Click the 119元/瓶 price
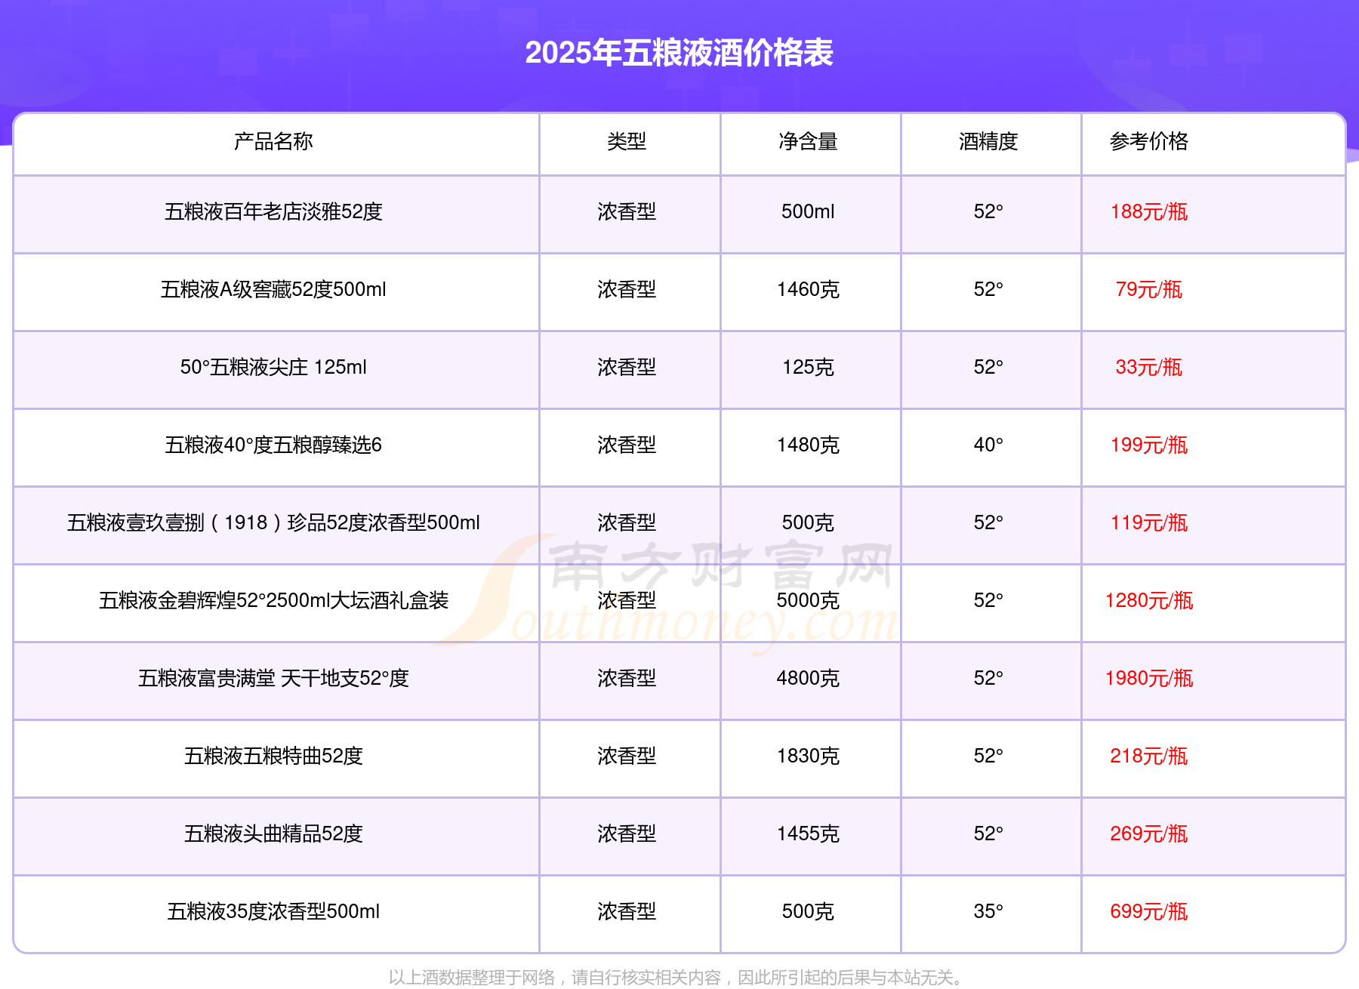The width and height of the screenshot is (1359, 989). tap(1149, 522)
